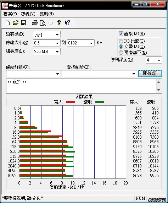
Task: Click the 開始(S) start button
Action: [150, 73]
